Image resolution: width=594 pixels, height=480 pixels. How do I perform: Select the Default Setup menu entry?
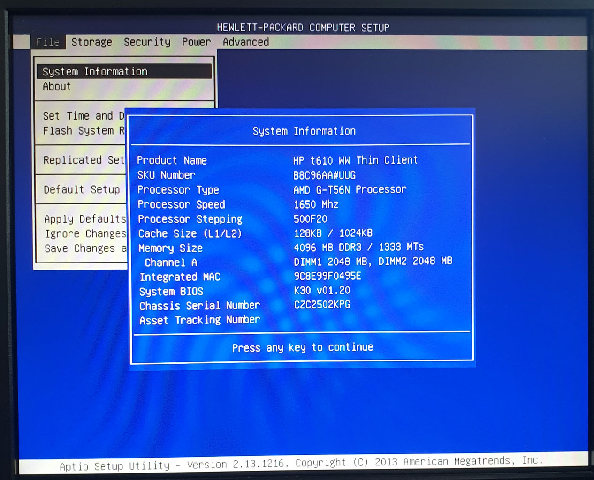82,189
